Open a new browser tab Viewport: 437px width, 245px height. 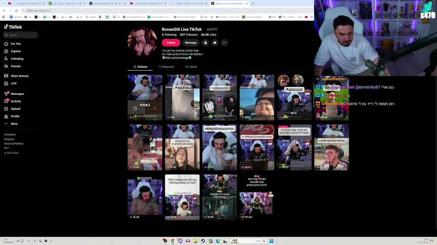click(x=253, y=3)
